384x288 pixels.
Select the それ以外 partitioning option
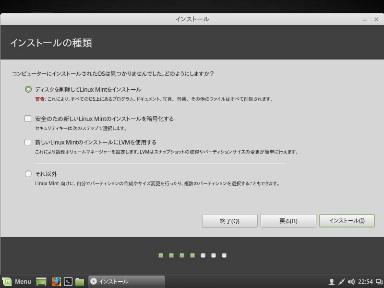[28, 174]
